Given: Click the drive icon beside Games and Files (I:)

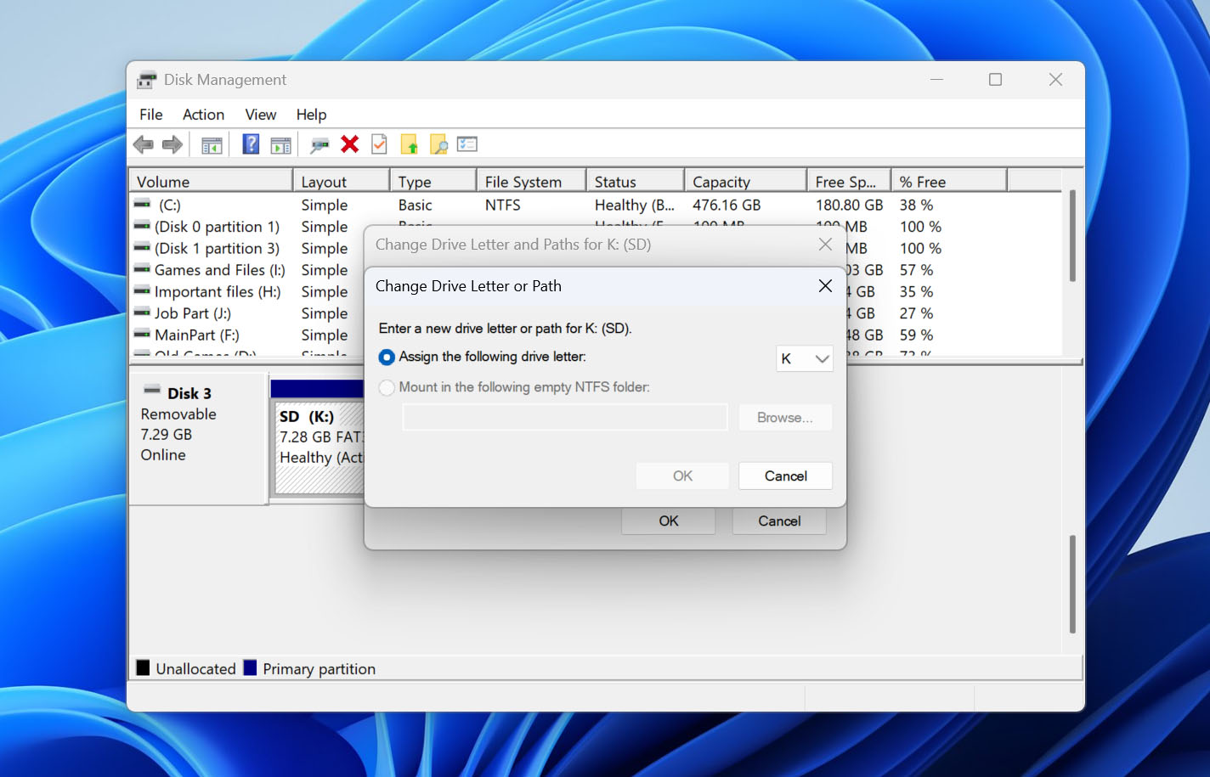Looking at the screenshot, I should [142, 269].
